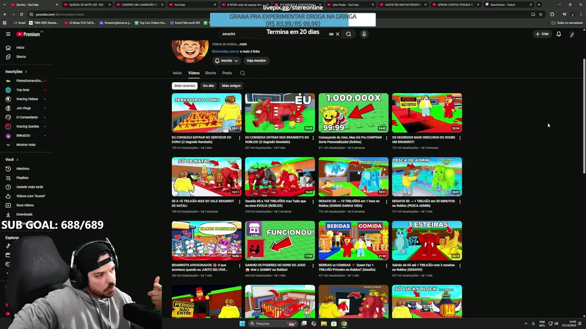
Task: Open Seus vídeos in the sidebar
Action: click(x=25, y=205)
